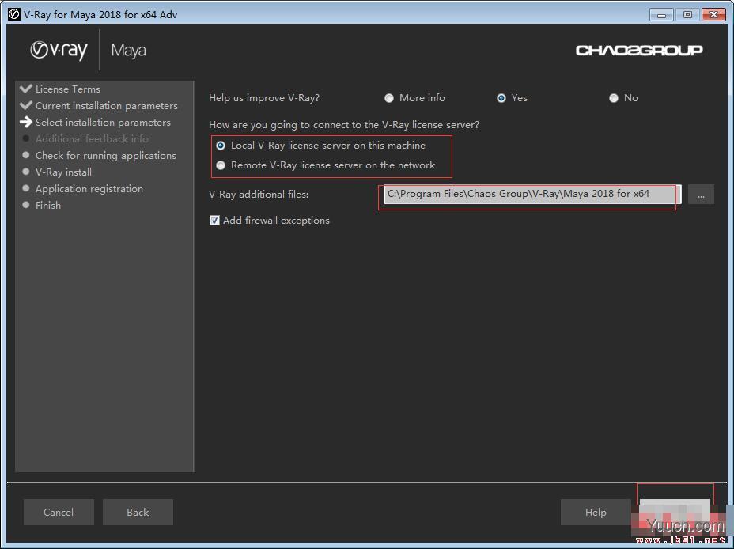Click the Current installation parameters checkmark icon
The width and height of the screenshot is (734, 549).
(x=26, y=105)
